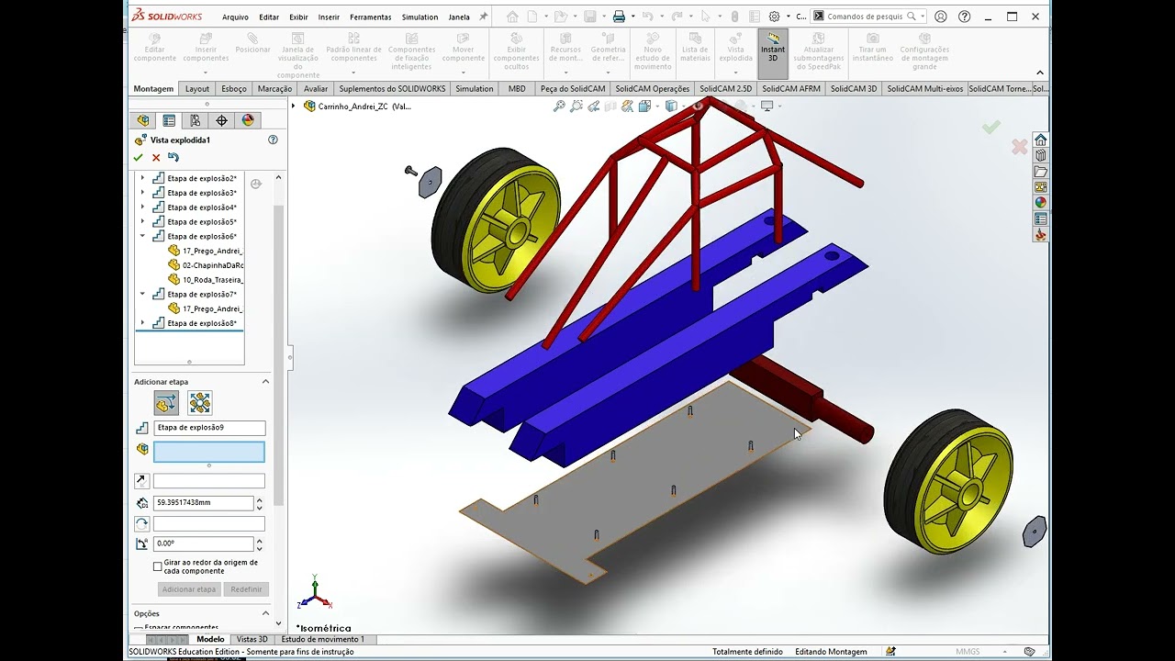Cancel exploded view with red X
Screen dimensions: 1175x661
(156, 158)
